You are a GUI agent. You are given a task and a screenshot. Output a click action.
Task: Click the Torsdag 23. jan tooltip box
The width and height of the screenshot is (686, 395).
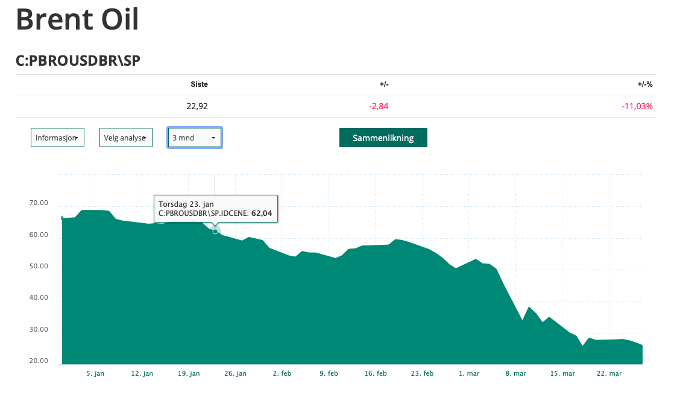click(x=216, y=209)
